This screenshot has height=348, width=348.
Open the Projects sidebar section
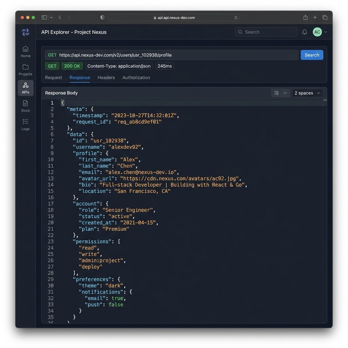tap(25, 70)
